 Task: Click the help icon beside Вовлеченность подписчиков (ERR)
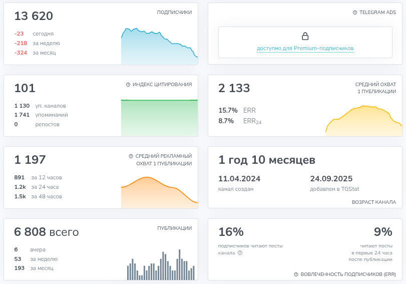tap(296, 274)
